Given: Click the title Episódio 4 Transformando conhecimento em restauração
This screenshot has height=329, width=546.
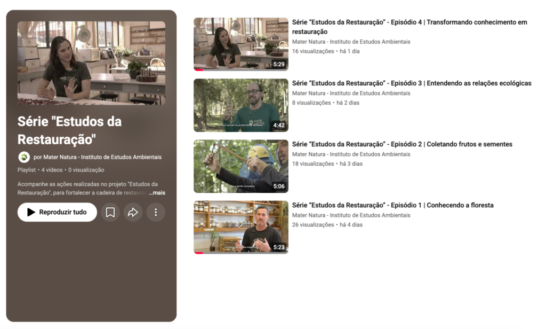Looking at the screenshot, I should click(409, 27).
